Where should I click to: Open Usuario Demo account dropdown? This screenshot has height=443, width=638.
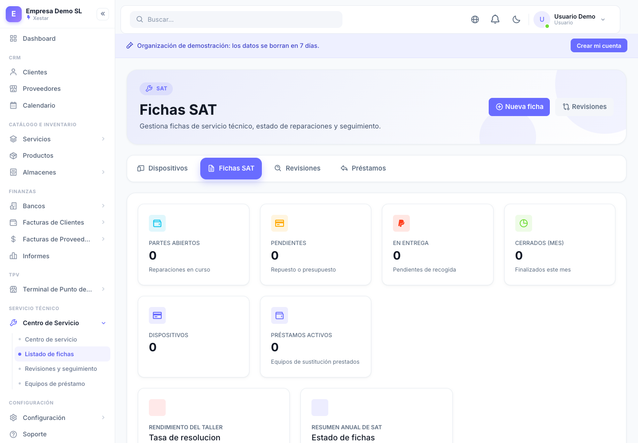570,19
